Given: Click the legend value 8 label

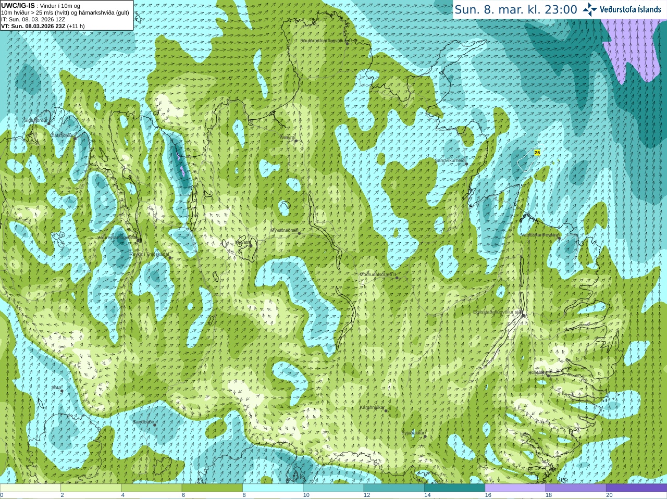Looking at the screenshot, I should coord(244,495).
